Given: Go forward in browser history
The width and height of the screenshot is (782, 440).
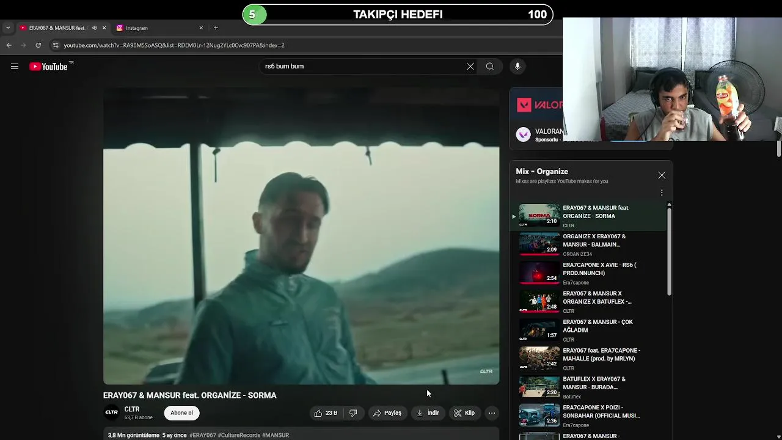Looking at the screenshot, I should 23,45.
